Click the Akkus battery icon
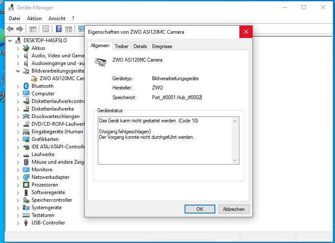Viewport: 335px width, 243px height. [26, 48]
